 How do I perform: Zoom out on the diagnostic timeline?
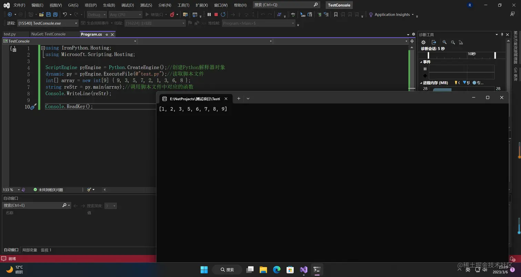(x=453, y=42)
